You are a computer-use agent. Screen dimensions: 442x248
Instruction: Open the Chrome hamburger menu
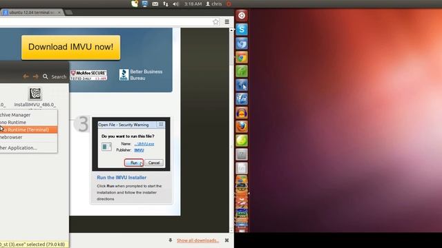[227, 21]
